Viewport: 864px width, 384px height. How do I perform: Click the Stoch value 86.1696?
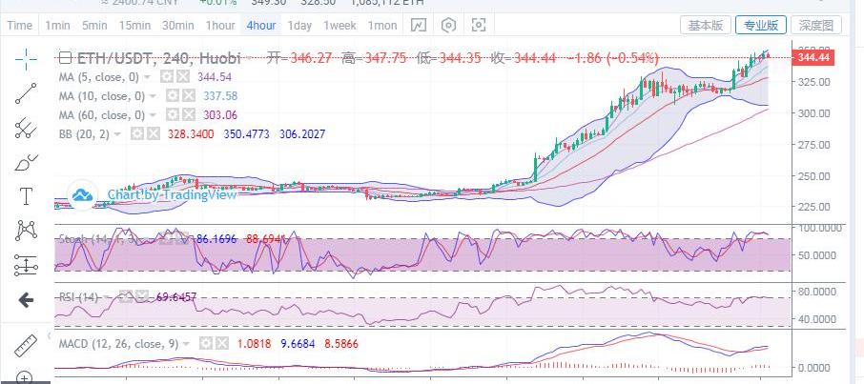216,240
